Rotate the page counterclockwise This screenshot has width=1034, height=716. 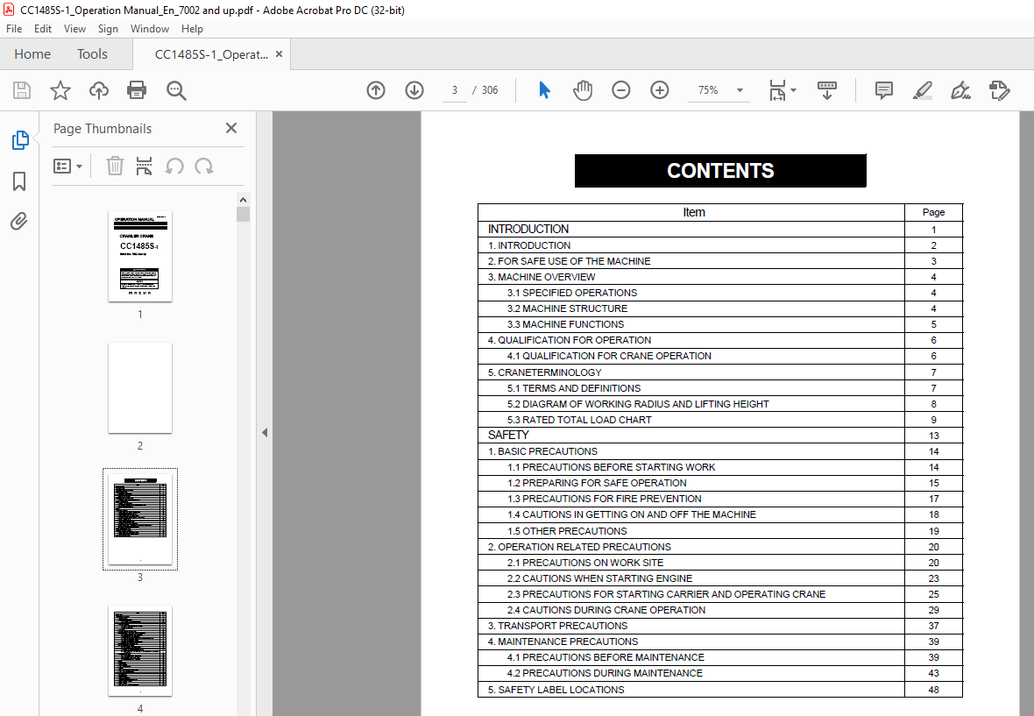tap(174, 166)
